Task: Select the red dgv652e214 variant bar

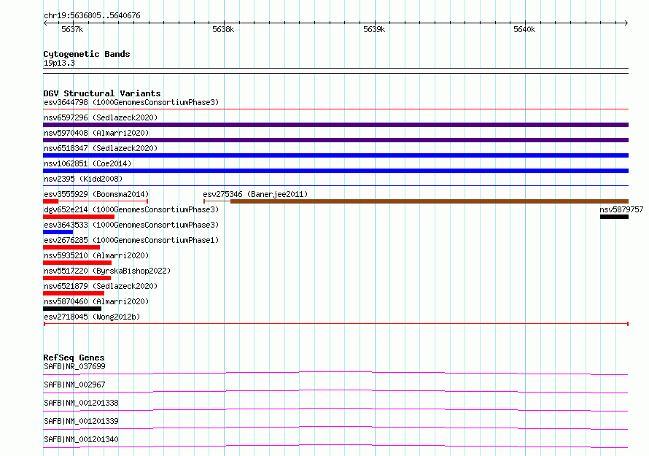Action: click(79, 217)
